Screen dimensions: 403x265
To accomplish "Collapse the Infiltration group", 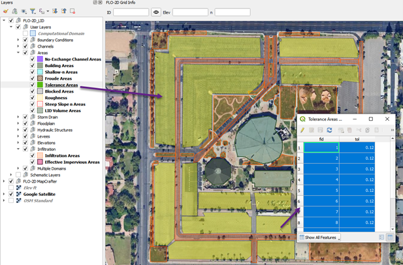I will [18, 149].
